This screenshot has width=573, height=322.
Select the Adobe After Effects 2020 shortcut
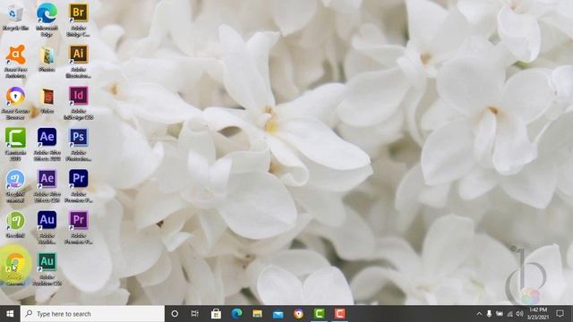click(47, 144)
